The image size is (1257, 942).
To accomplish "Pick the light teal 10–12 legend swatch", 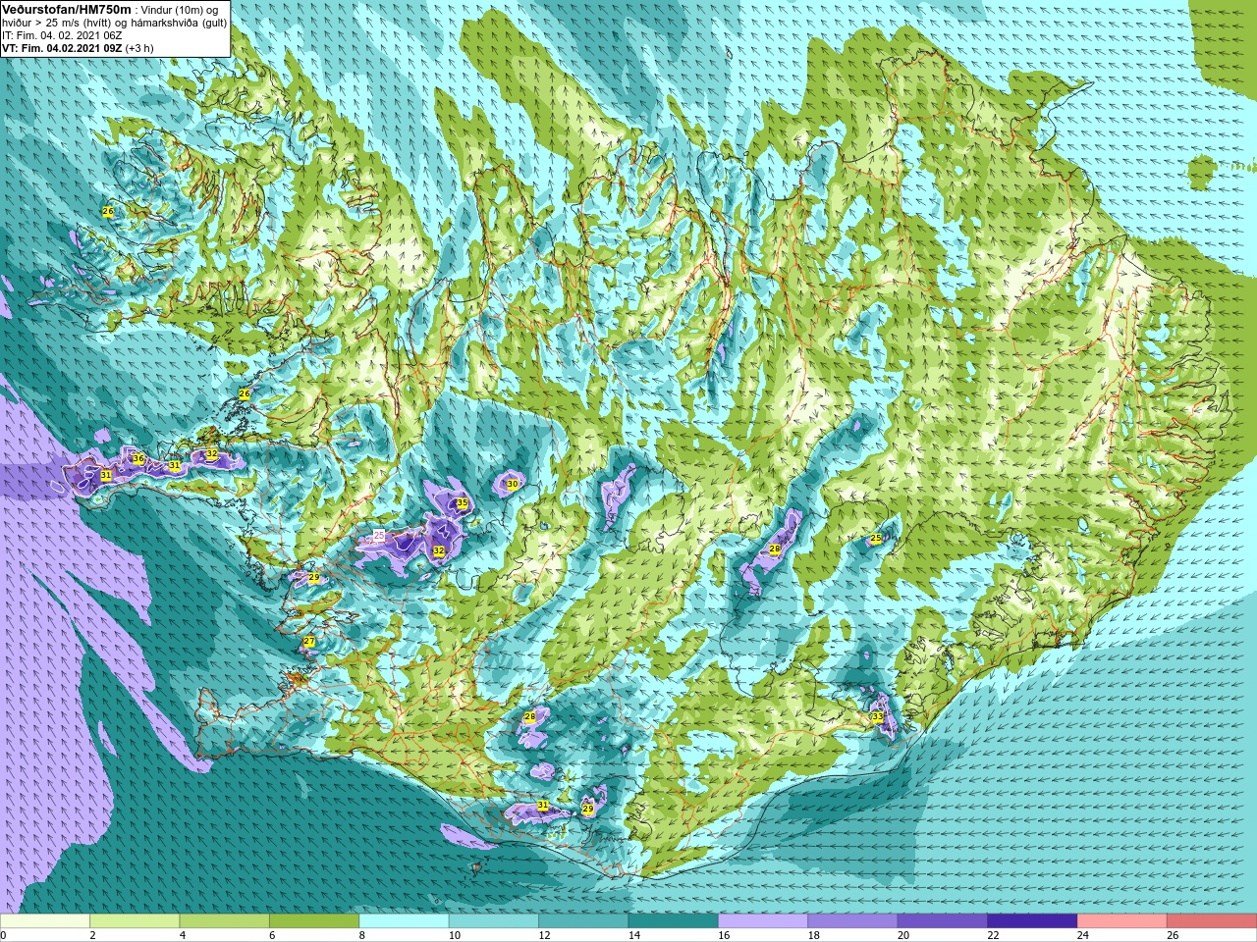I will point(494,921).
